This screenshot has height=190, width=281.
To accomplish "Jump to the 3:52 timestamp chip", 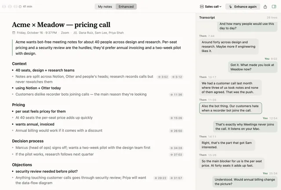I will (163, 77).
